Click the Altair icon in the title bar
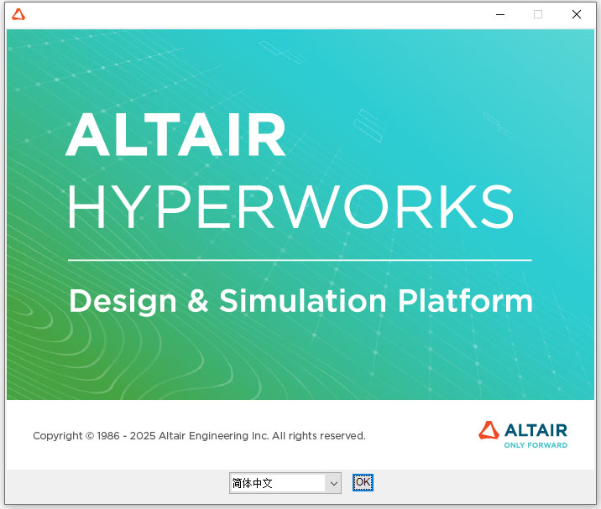The width and height of the screenshot is (601, 509). [18, 14]
